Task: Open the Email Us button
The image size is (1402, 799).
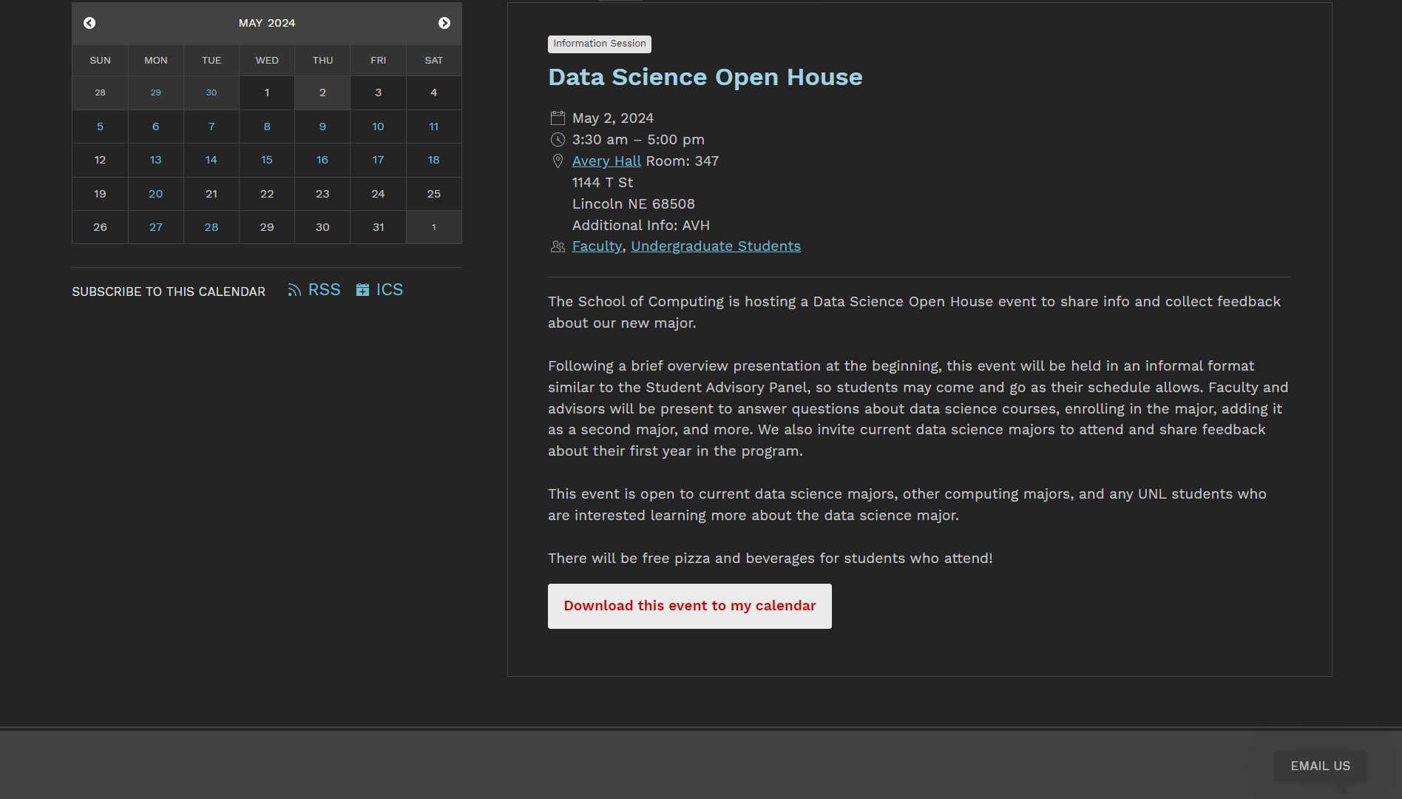Action: (1320, 766)
